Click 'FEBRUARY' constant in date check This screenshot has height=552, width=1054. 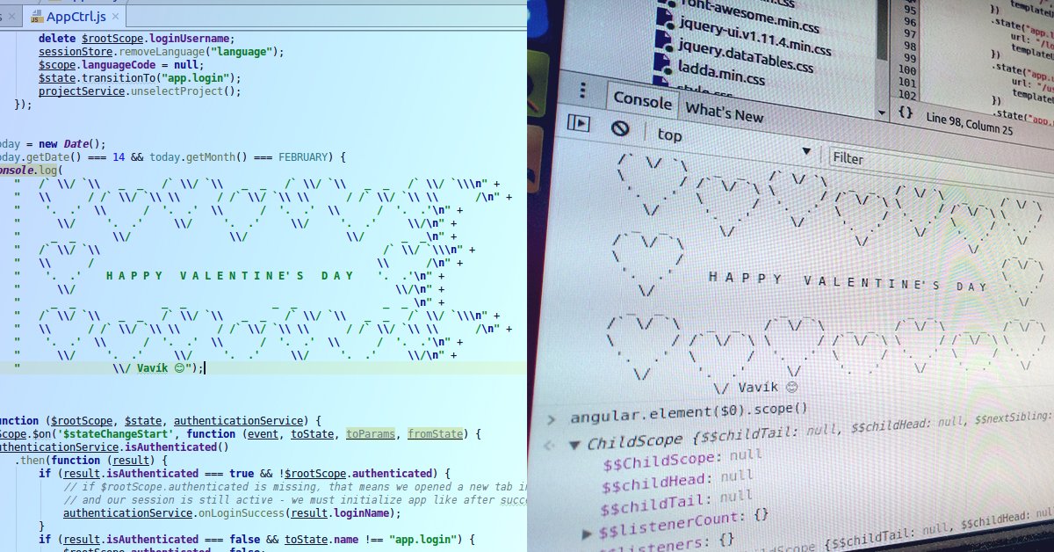pyautogui.click(x=307, y=157)
